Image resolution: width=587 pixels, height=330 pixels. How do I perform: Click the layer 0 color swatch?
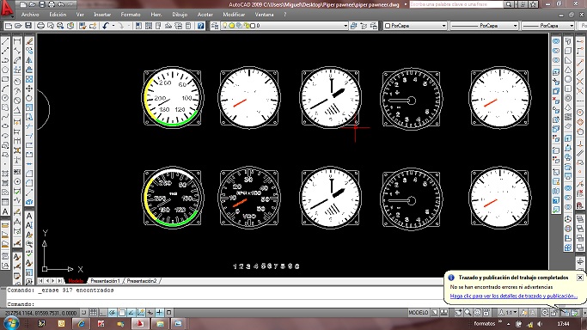pyautogui.click(x=253, y=26)
